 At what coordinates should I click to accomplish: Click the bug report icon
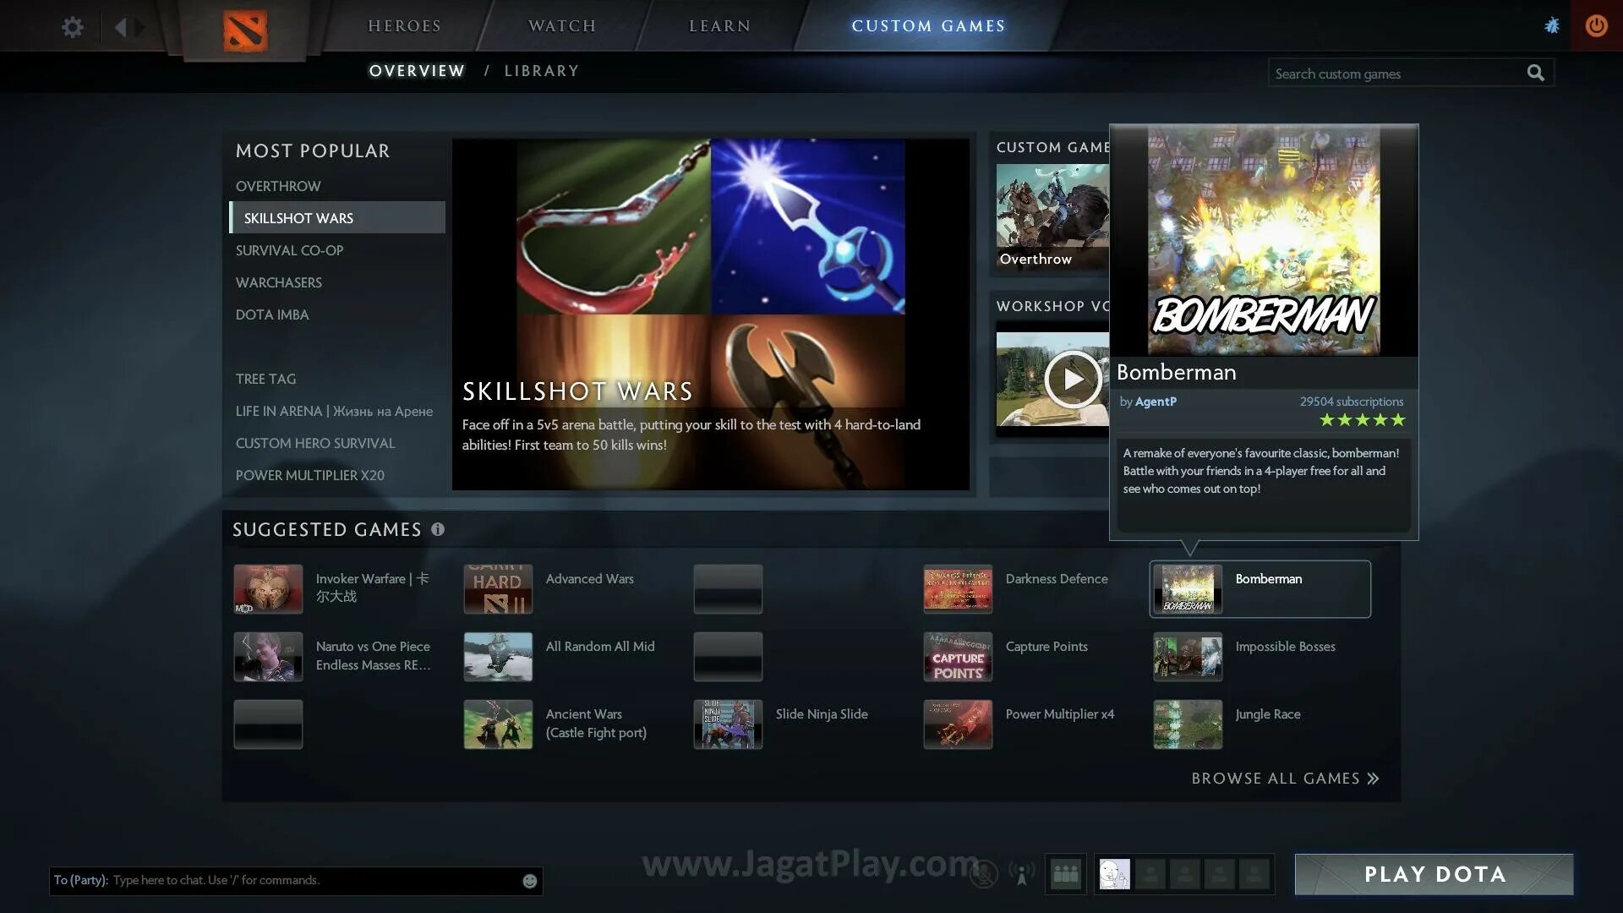[x=1552, y=25]
